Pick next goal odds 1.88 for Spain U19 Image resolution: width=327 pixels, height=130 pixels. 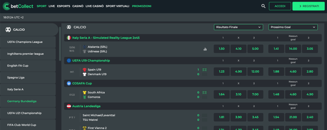click(276, 71)
